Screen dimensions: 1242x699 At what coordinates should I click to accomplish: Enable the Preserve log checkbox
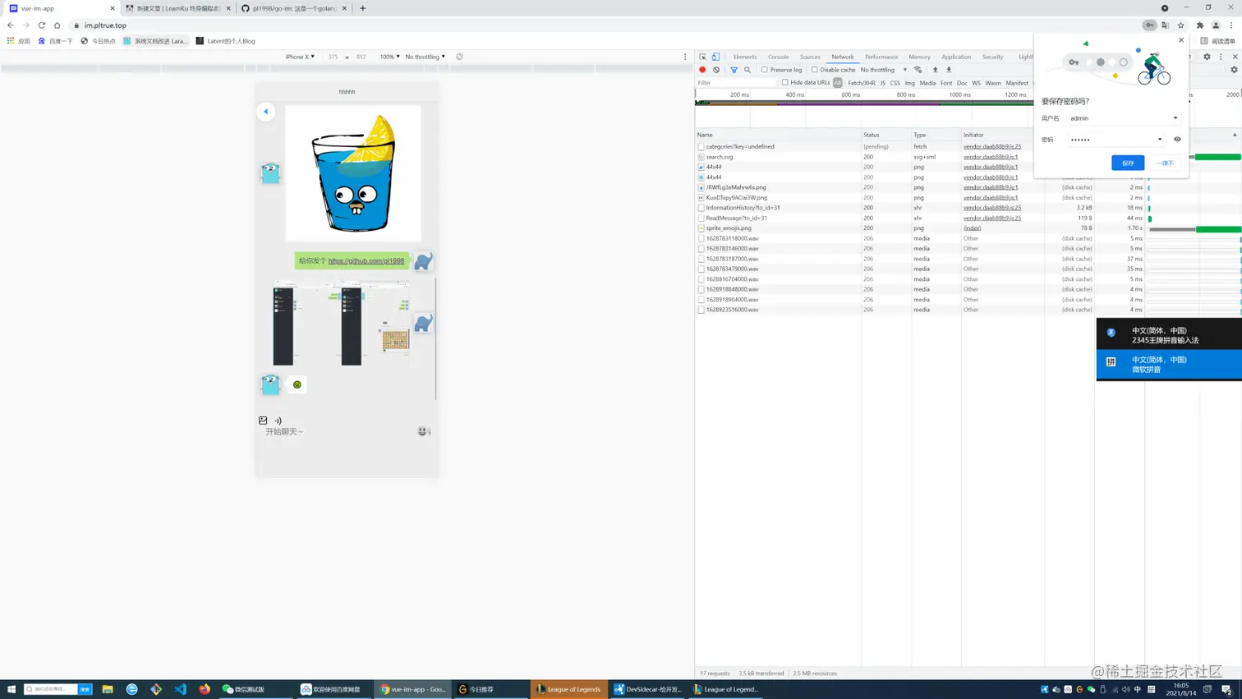click(x=765, y=70)
